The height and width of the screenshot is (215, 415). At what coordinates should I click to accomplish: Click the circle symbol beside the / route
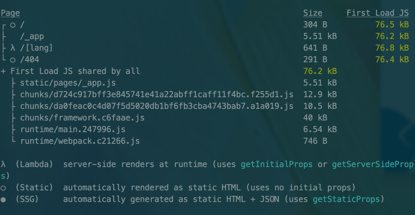13,25
